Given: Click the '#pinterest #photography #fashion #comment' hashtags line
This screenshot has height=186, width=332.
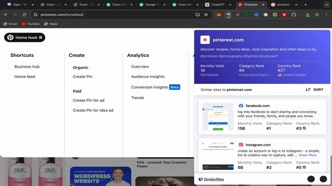Looking at the screenshot, I should [239, 56].
